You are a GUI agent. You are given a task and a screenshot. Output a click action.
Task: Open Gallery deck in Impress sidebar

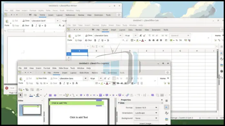point(166,119)
